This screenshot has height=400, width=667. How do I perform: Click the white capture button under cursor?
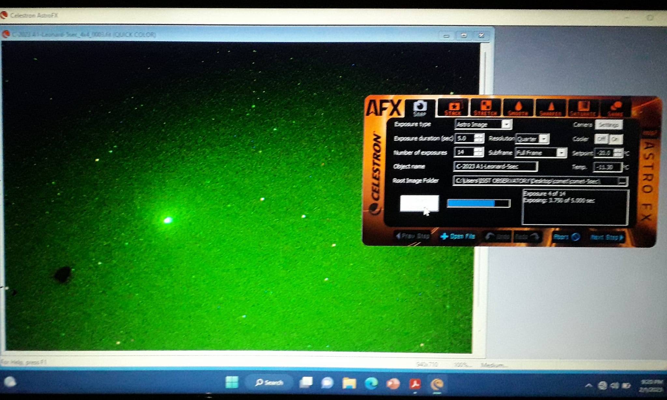419,203
